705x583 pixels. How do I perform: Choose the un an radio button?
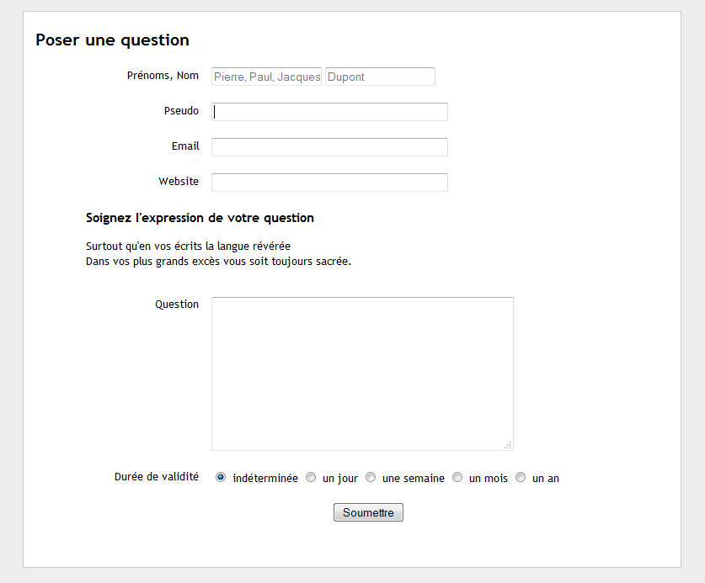click(521, 477)
